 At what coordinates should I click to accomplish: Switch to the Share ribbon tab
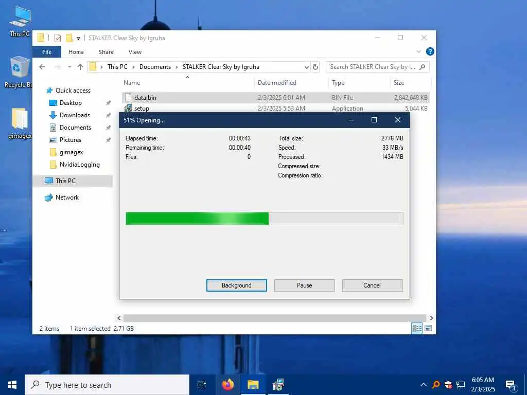(106, 52)
